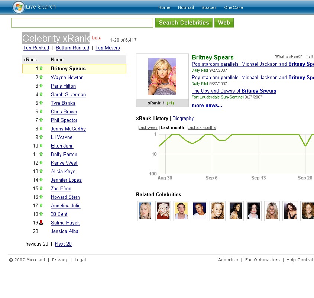The width and height of the screenshot is (314, 298).
Task: Click the up arrow on Paris Hilton's row
Action: tap(41, 86)
